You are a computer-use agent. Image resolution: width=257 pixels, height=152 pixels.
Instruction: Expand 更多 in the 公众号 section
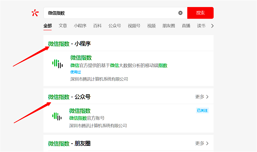point(202,97)
